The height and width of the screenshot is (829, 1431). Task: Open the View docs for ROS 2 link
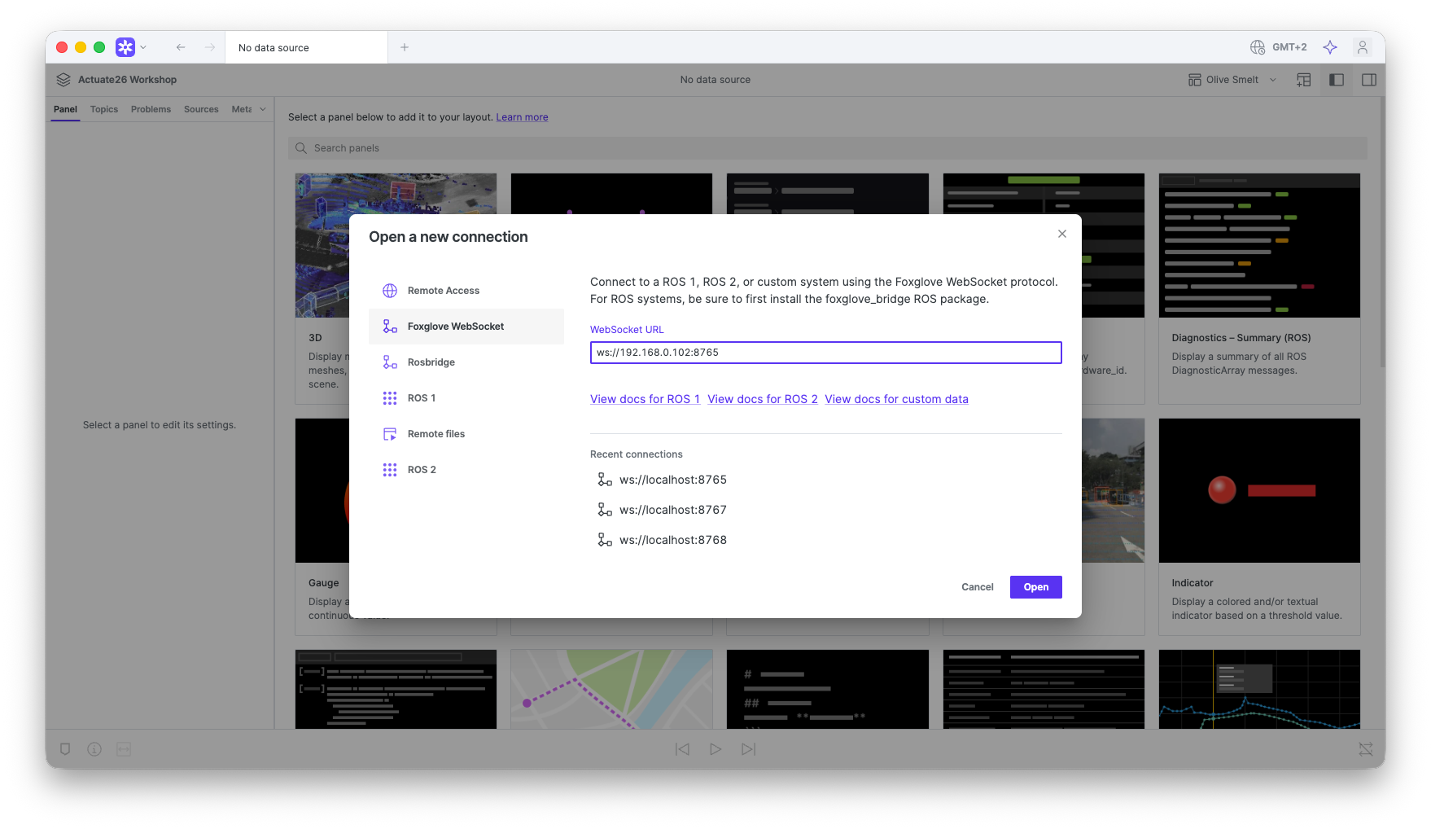[762, 399]
